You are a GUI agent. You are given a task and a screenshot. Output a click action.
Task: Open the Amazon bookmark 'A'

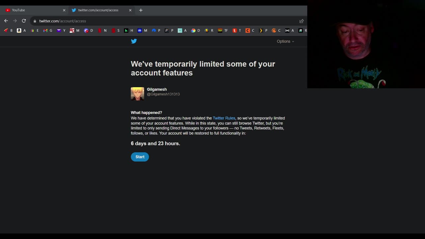pyautogui.click(x=21, y=31)
